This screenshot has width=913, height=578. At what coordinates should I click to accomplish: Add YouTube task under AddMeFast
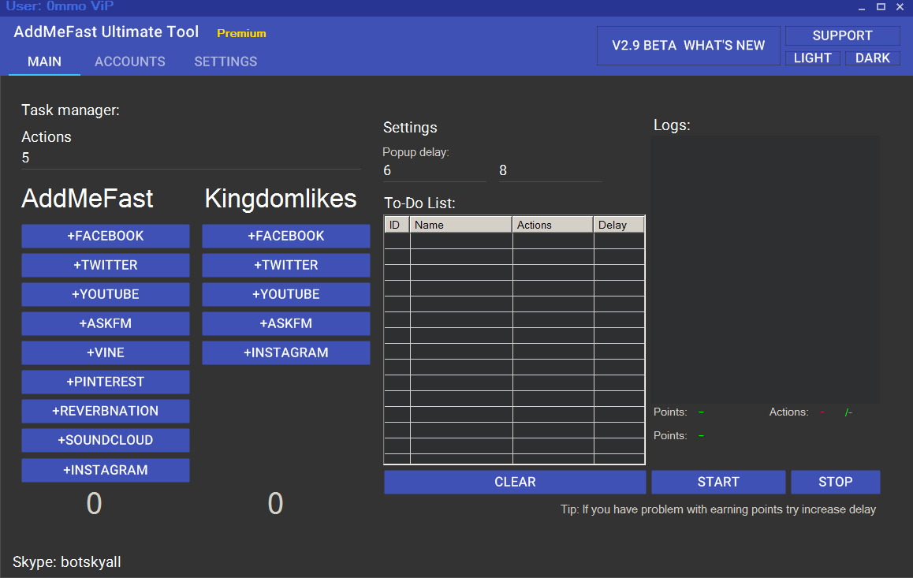point(106,295)
